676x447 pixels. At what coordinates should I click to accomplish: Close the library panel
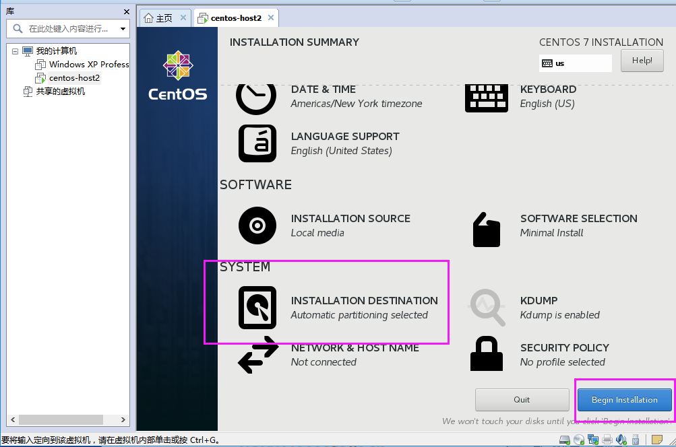coord(126,11)
